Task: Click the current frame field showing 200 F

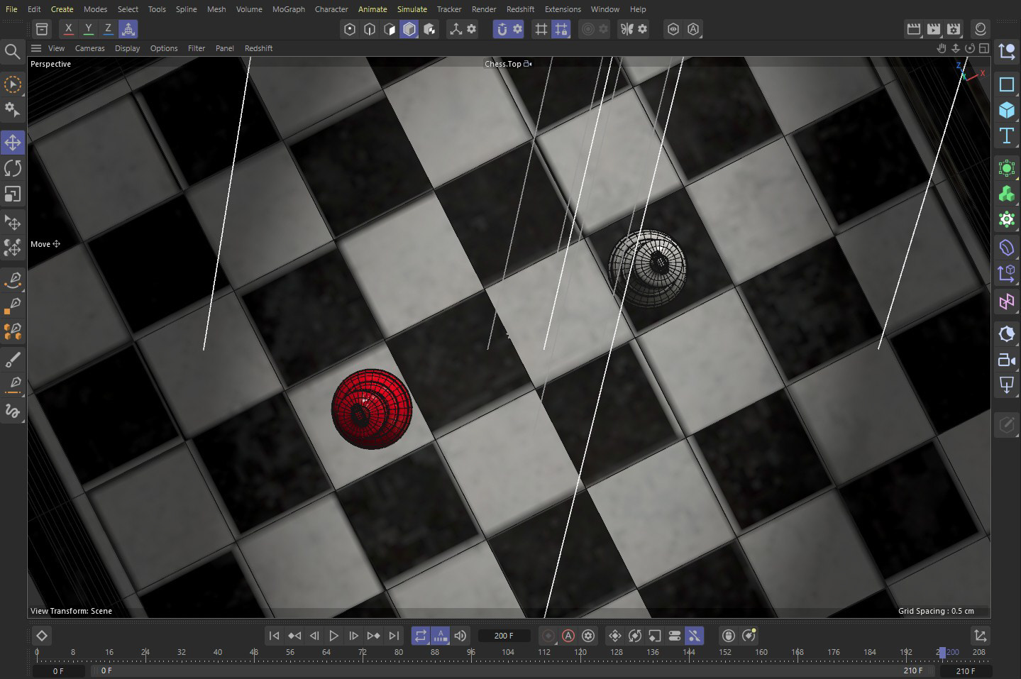Action: (x=504, y=636)
